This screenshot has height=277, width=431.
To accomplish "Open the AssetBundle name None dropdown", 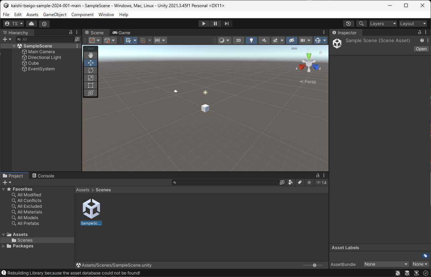I will click(386, 264).
